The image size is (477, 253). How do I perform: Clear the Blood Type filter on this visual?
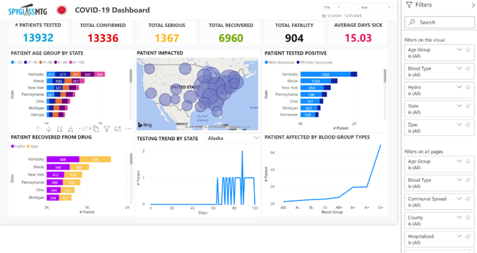(x=468, y=68)
